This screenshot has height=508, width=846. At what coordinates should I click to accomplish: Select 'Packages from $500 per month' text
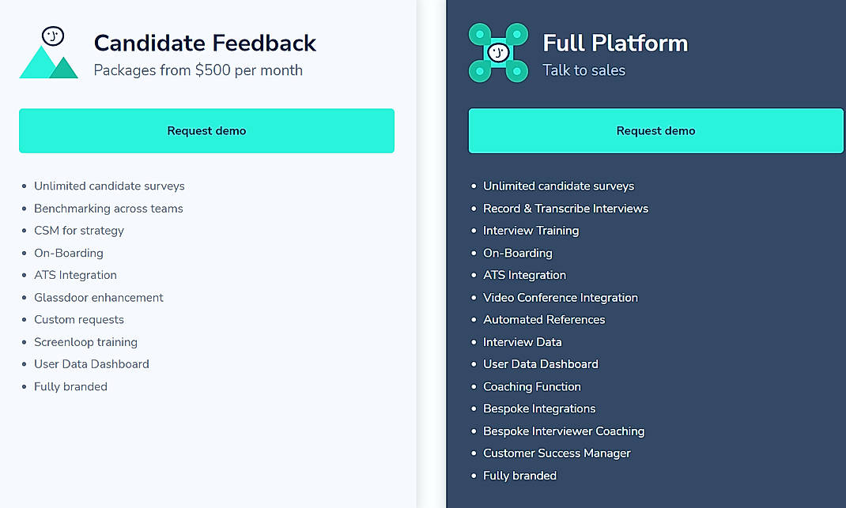pos(198,70)
